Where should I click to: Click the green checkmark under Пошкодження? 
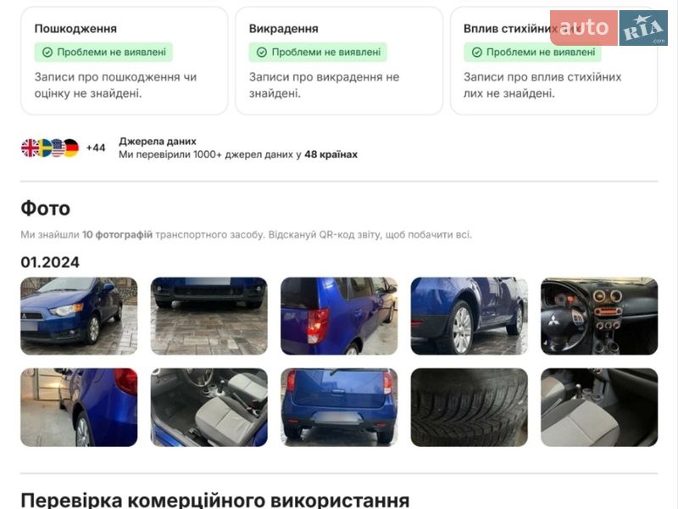[47, 53]
